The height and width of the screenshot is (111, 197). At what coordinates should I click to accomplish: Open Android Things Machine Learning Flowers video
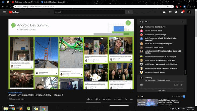click(168, 101)
